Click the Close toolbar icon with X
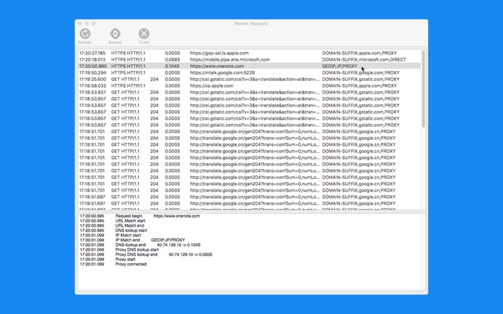503x314 pixels. 144,34
